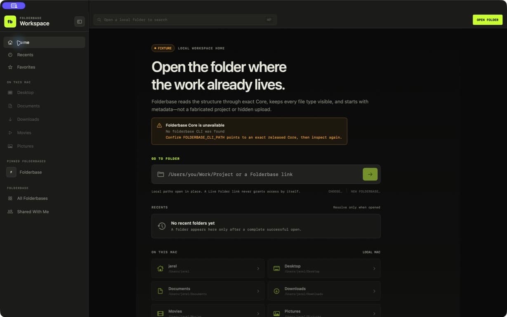Click the All Folderbases grid icon
Image resolution: width=507 pixels, height=317 pixels.
click(x=10, y=199)
